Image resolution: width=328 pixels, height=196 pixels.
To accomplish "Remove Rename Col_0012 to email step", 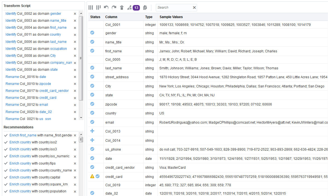I will 75,105.
